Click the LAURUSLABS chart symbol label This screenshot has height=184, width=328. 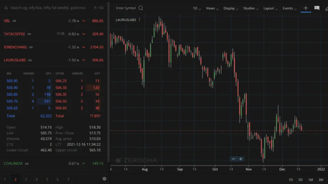point(126,20)
